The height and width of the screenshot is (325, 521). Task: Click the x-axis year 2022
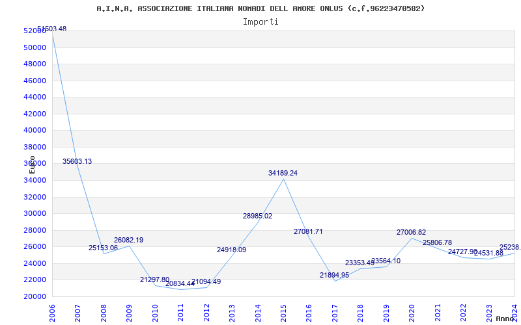(464, 313)
